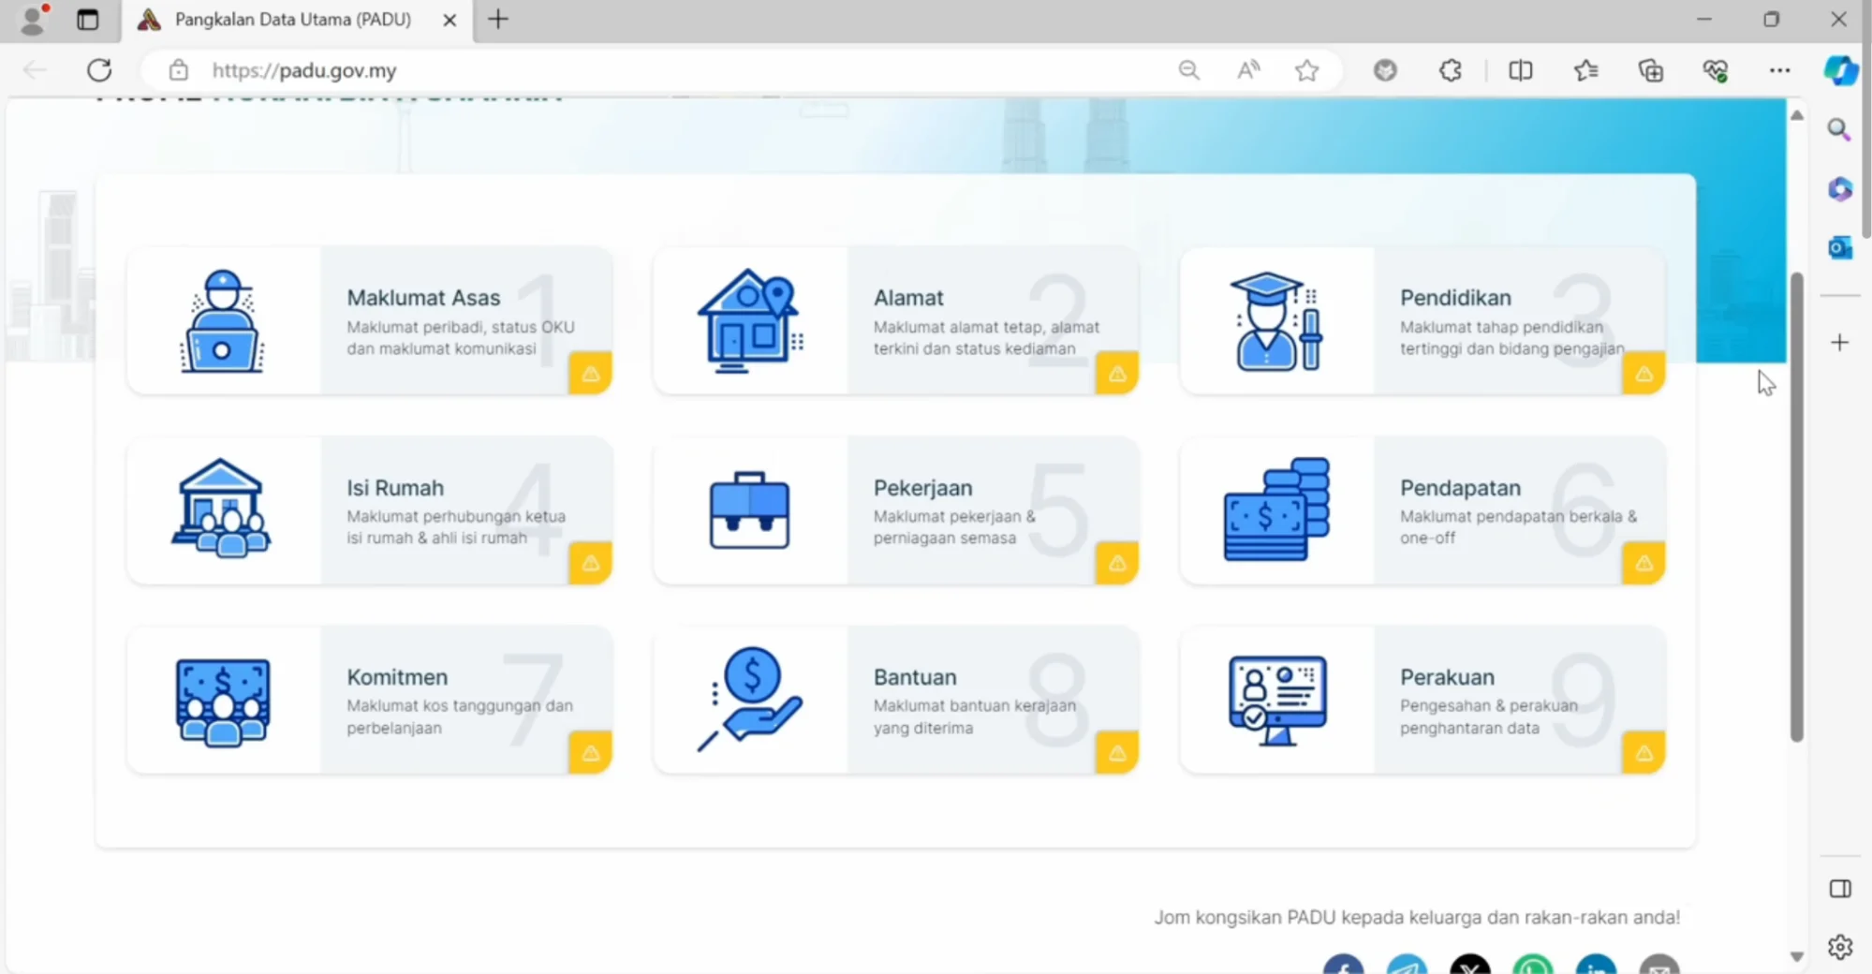Image resolution: width=1872 pixels, height=974 pixels.
Task: Open Maklumat Asas section title
Action: [423, 298]
